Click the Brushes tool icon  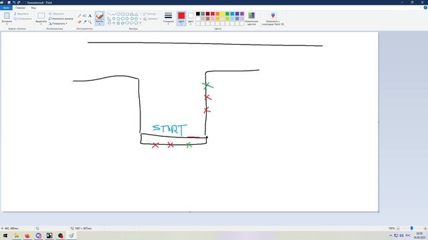[x=100, y=16]
